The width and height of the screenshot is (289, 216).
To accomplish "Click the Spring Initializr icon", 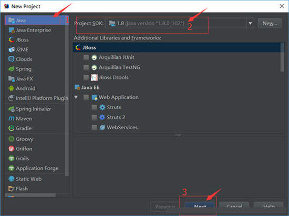I will 12,109.
